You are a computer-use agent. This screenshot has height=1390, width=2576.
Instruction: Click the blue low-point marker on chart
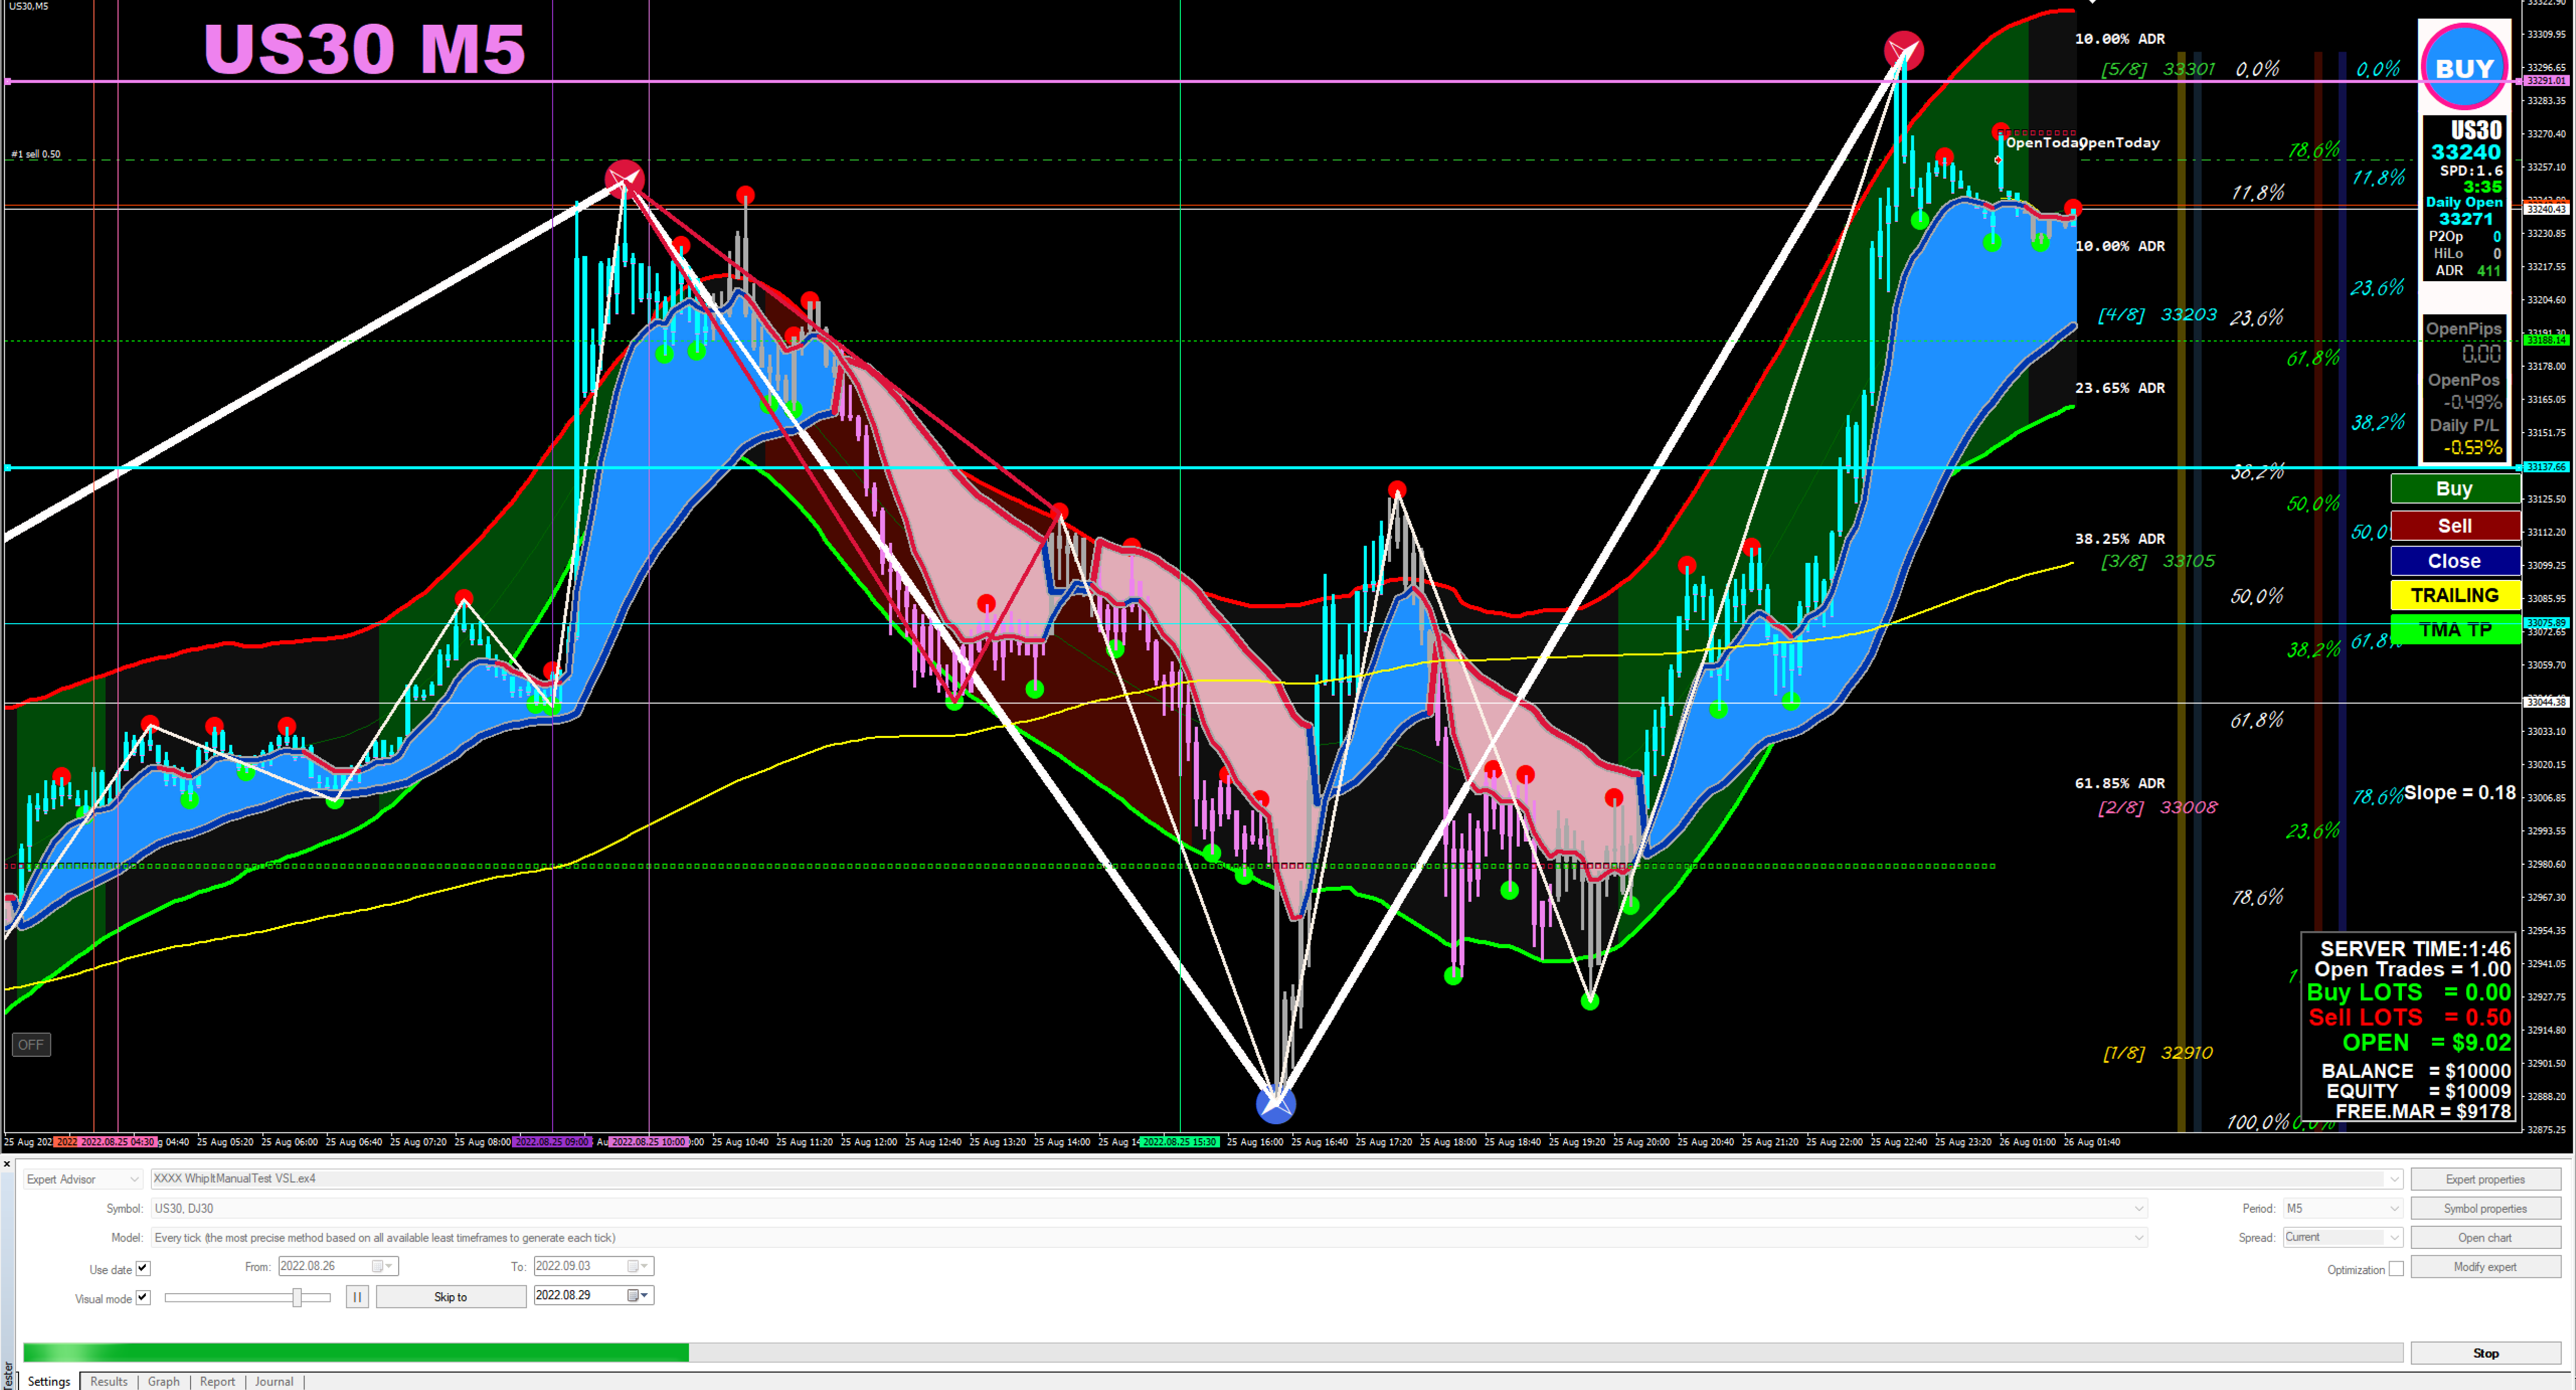[x=1275, y=1104]
